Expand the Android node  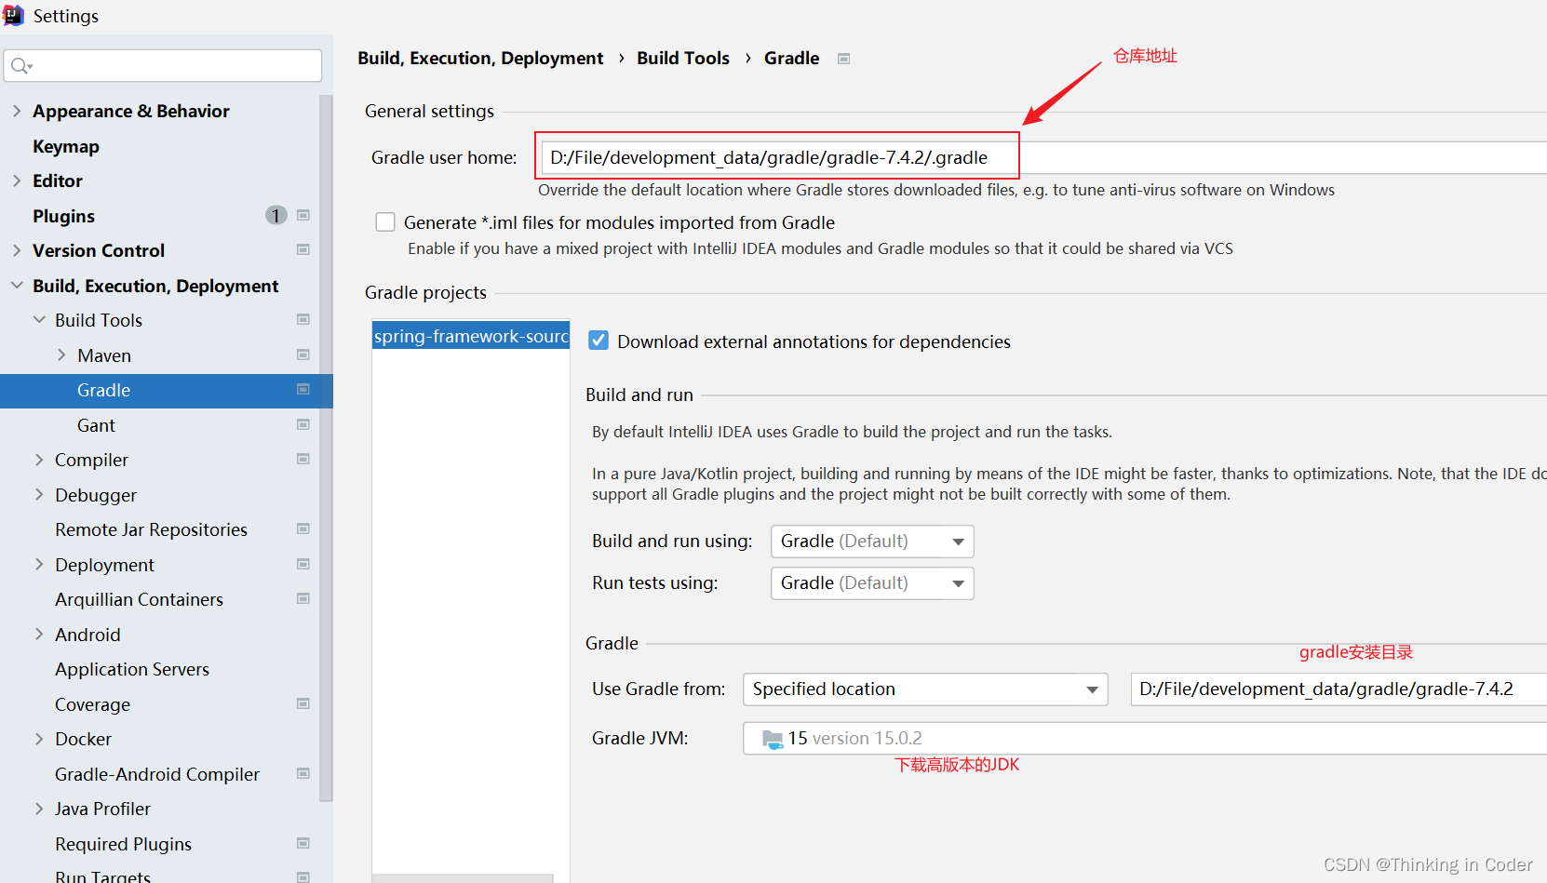[x=39, y=635]
